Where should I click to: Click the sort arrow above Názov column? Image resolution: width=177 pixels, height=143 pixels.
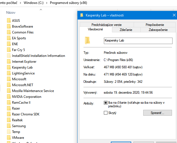point(41,10)
